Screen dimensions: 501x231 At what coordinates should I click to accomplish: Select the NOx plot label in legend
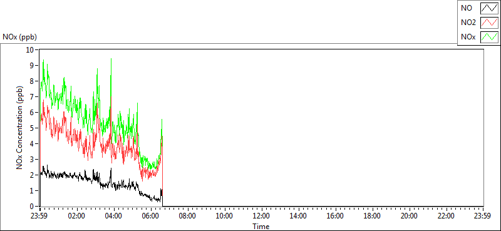[468, 37]
